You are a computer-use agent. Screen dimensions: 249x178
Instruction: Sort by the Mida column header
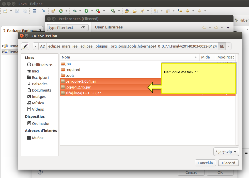coord(207,57)
